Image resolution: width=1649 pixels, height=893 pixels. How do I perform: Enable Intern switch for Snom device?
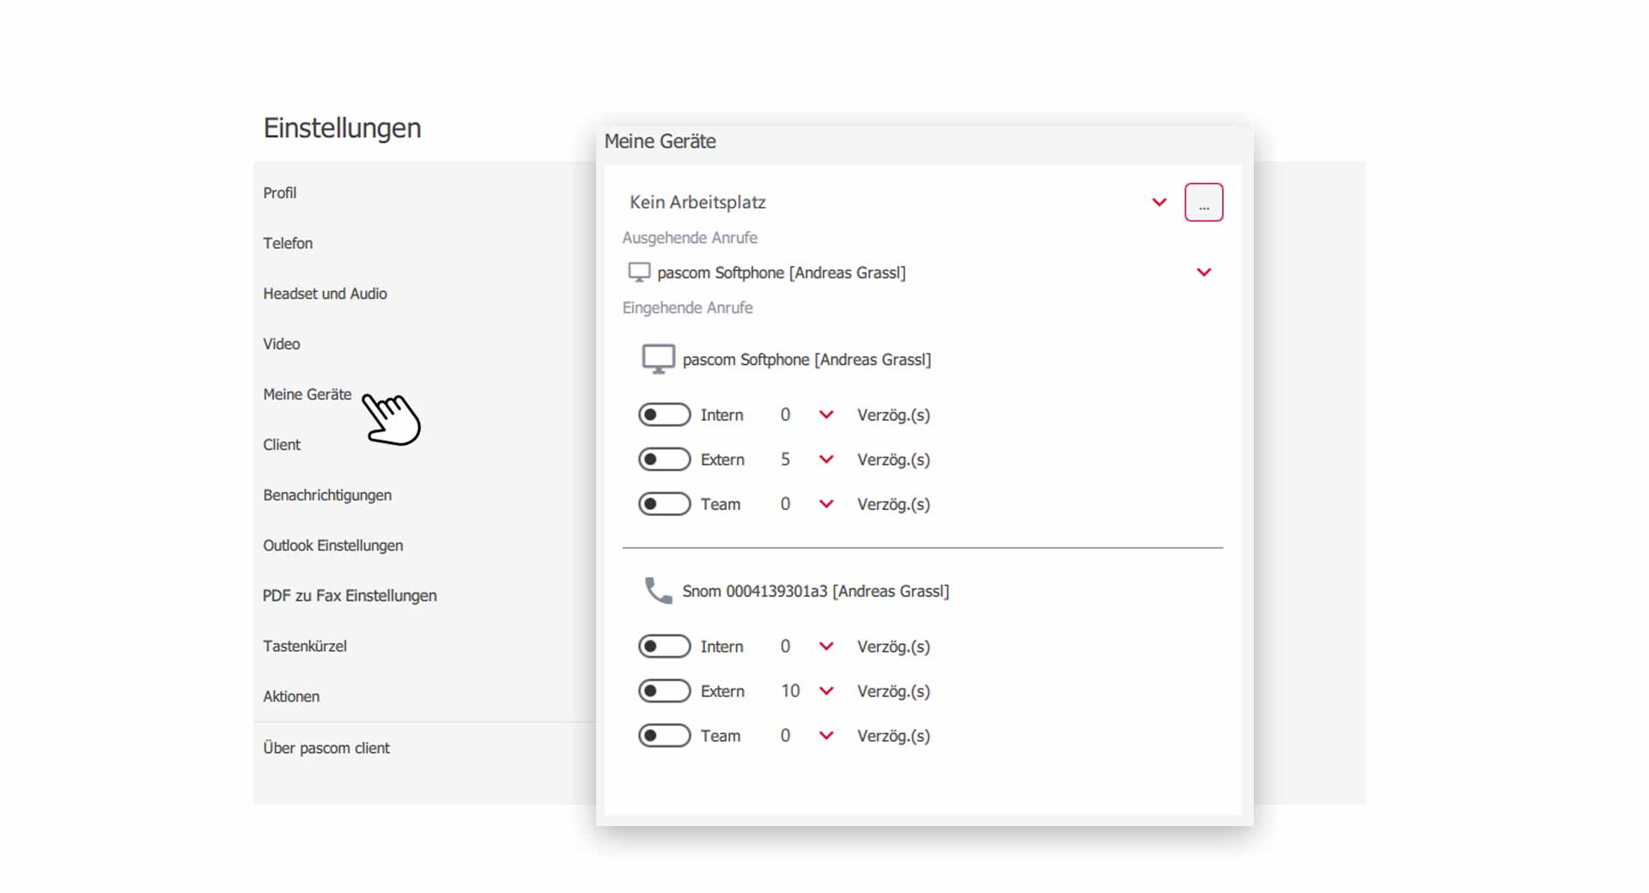coord(664,647)
